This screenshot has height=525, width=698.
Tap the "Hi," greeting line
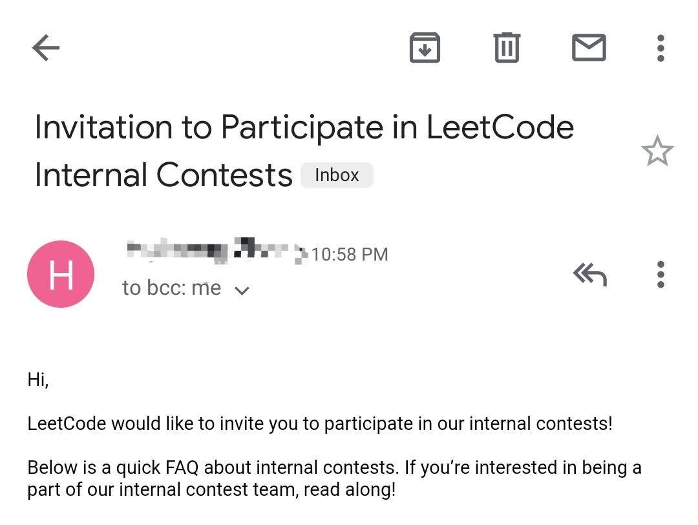pos(38,380)
